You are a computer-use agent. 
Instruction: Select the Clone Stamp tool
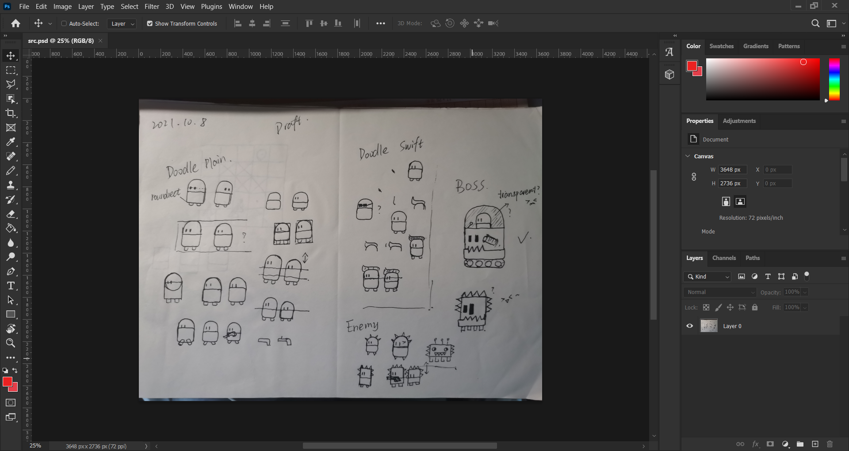point(11,185)
